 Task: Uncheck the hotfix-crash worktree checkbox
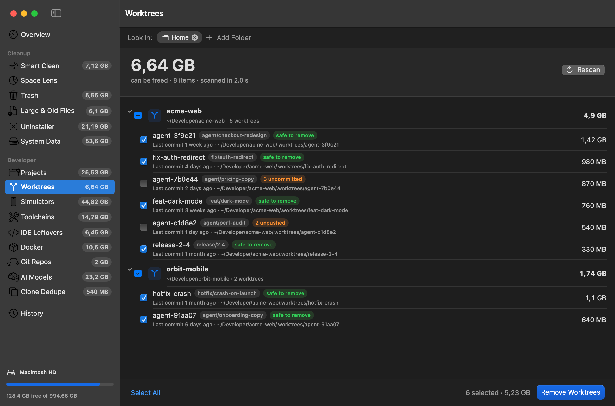(144, 297)
